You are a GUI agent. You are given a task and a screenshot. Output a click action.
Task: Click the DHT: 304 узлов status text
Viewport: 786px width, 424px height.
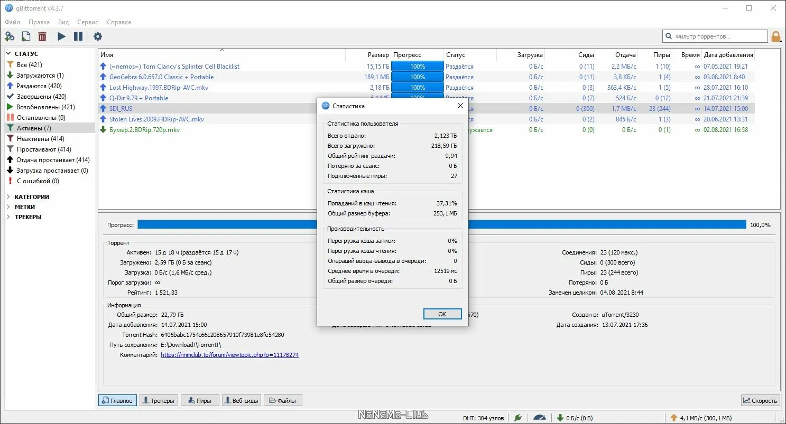[483, 418]
